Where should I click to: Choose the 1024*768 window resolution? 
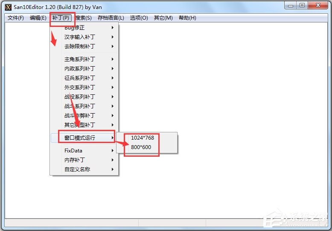pyautogui.click(x=147, y=138)
